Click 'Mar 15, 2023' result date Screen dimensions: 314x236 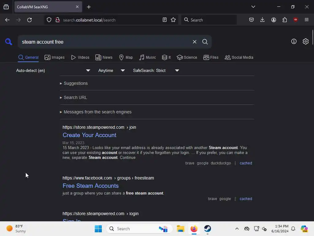[x=73, y=143]
